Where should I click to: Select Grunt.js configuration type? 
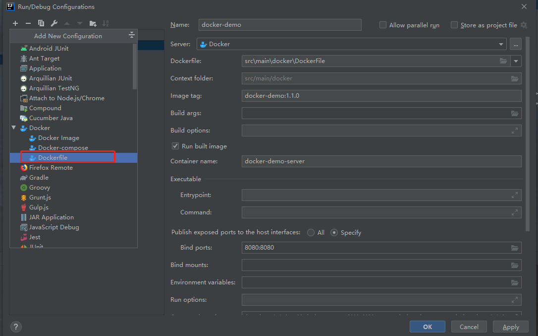[x=36, y=198]
